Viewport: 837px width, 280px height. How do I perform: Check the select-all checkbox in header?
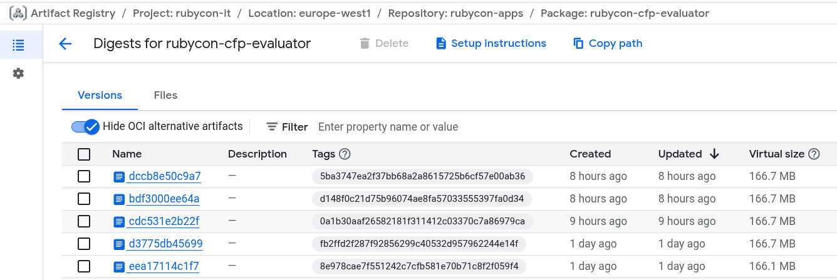84,154
